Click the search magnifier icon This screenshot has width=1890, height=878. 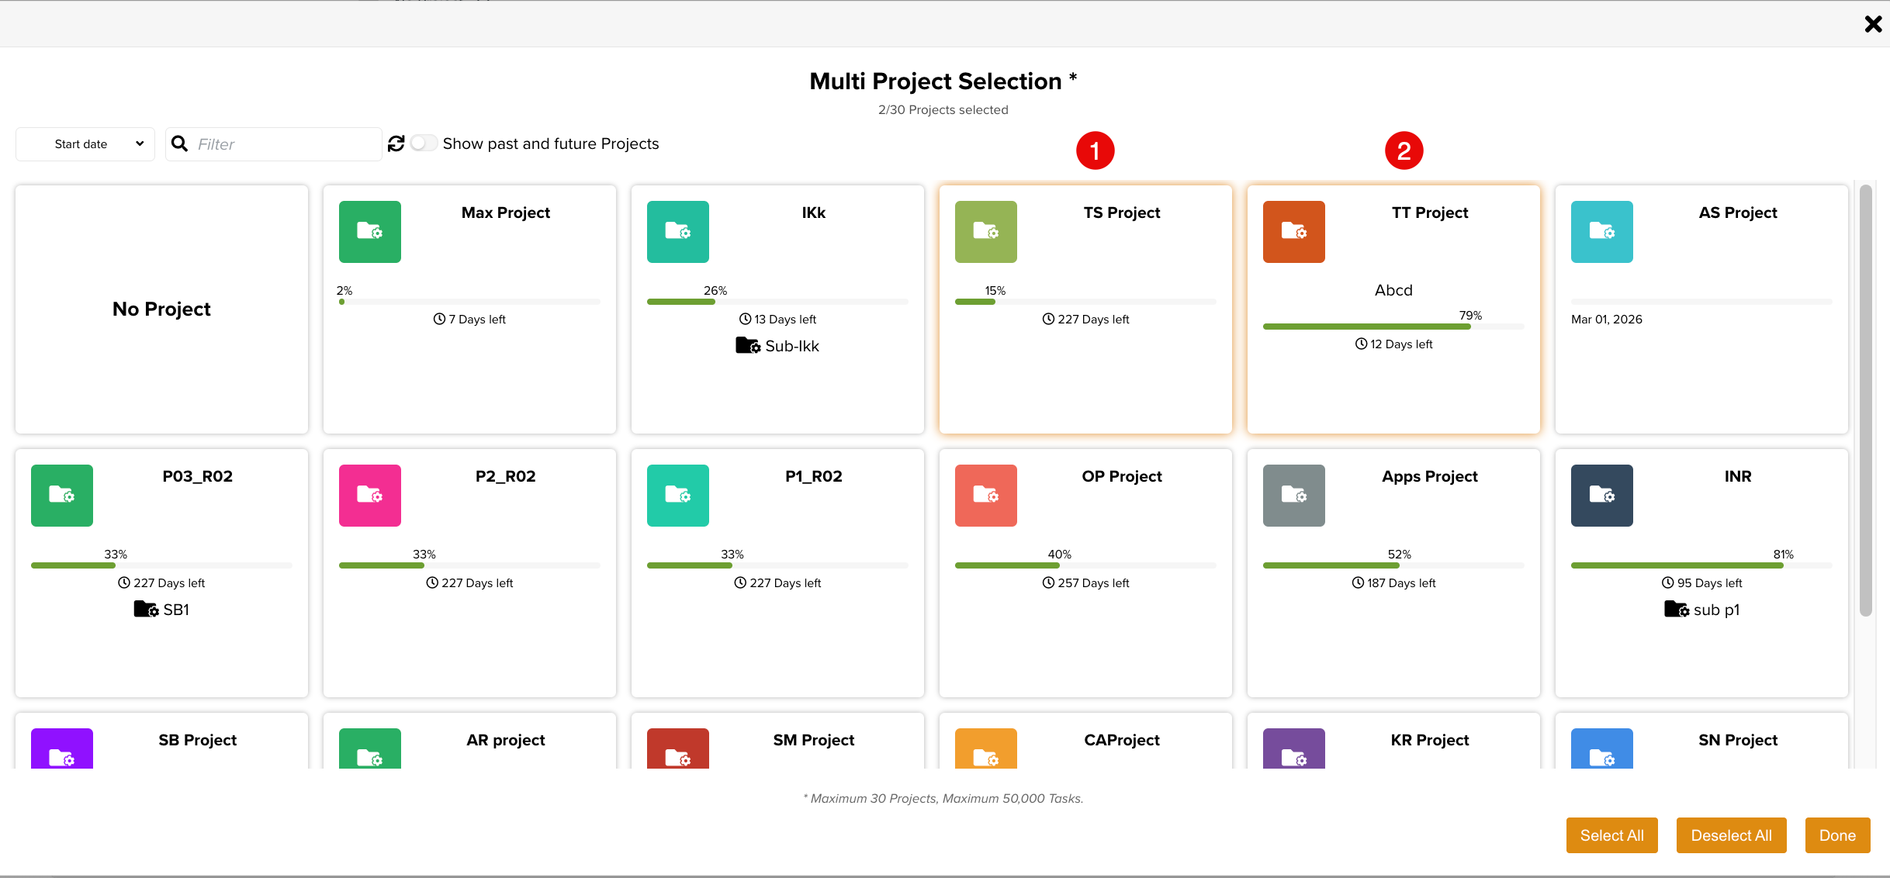tap(179, 143)
